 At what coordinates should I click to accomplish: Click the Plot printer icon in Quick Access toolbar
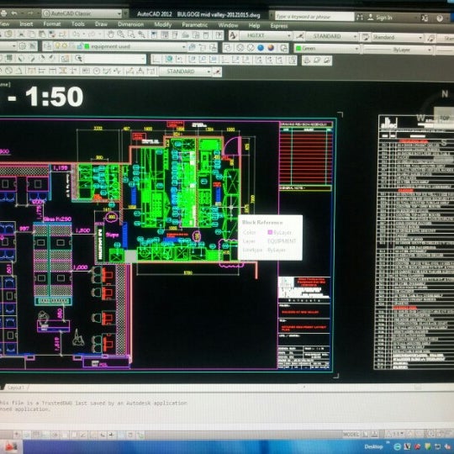point(3,13)
